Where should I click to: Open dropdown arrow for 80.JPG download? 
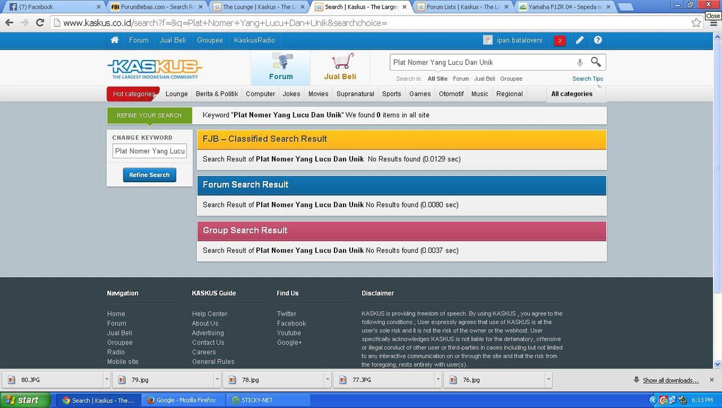pyautogui.click(x=107, y=380)
